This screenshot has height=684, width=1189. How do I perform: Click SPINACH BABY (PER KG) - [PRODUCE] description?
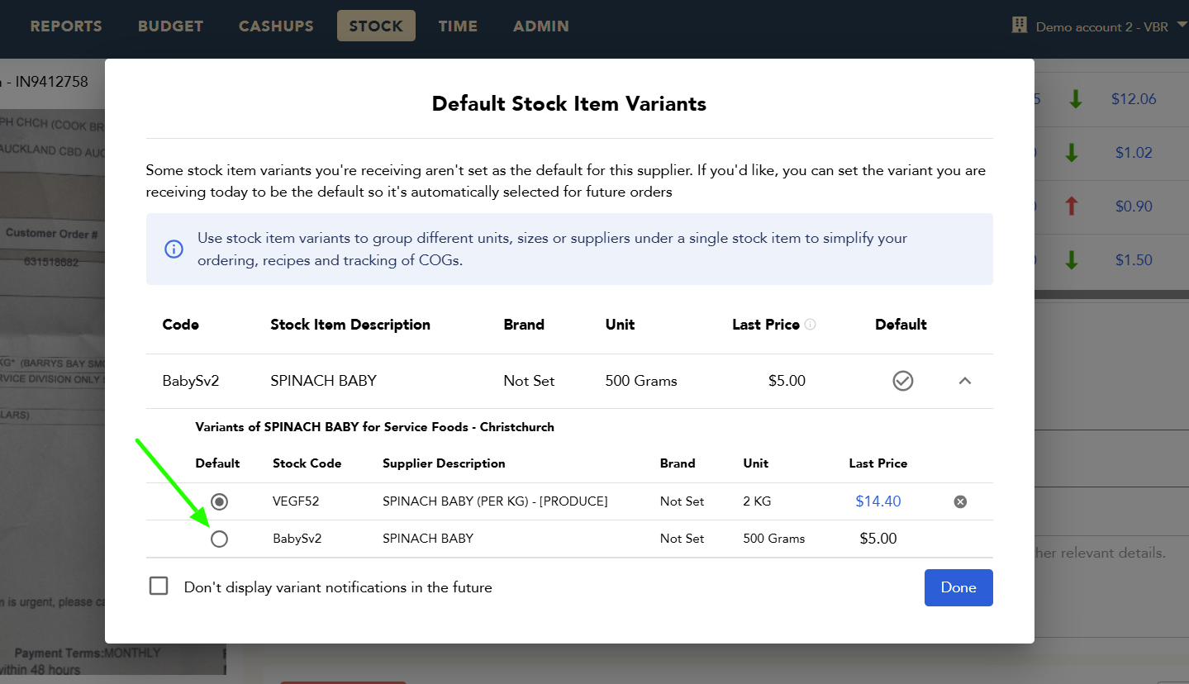click(495, 501)
